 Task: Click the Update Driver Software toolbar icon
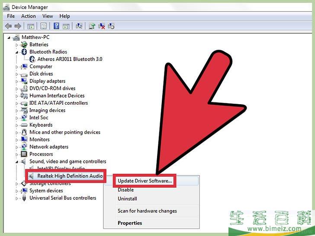click(x=92, y=26)
